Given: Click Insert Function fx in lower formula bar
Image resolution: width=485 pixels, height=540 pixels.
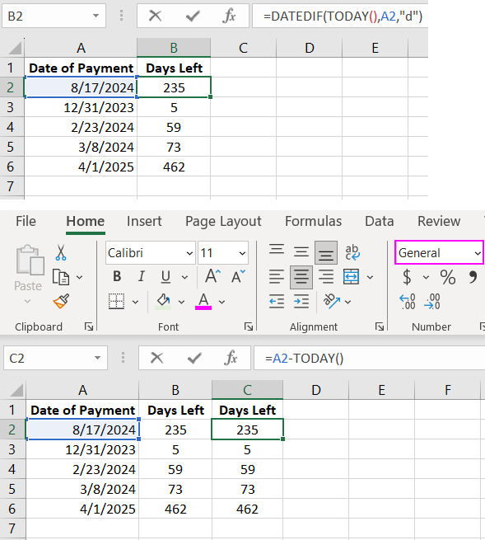Looking at the screenshot, I should pyautogui.click(x=231, y=358).
